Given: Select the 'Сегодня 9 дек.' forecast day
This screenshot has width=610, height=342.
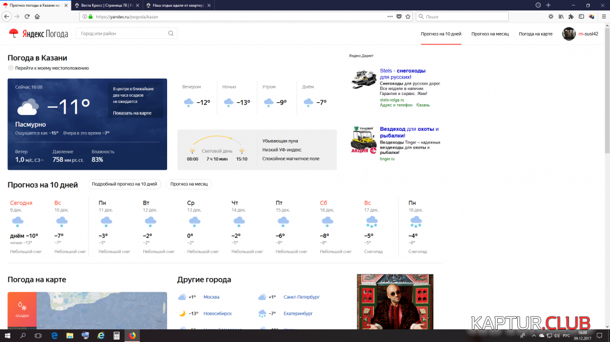Looking at the screenshot, I should (x=26, y=228).
